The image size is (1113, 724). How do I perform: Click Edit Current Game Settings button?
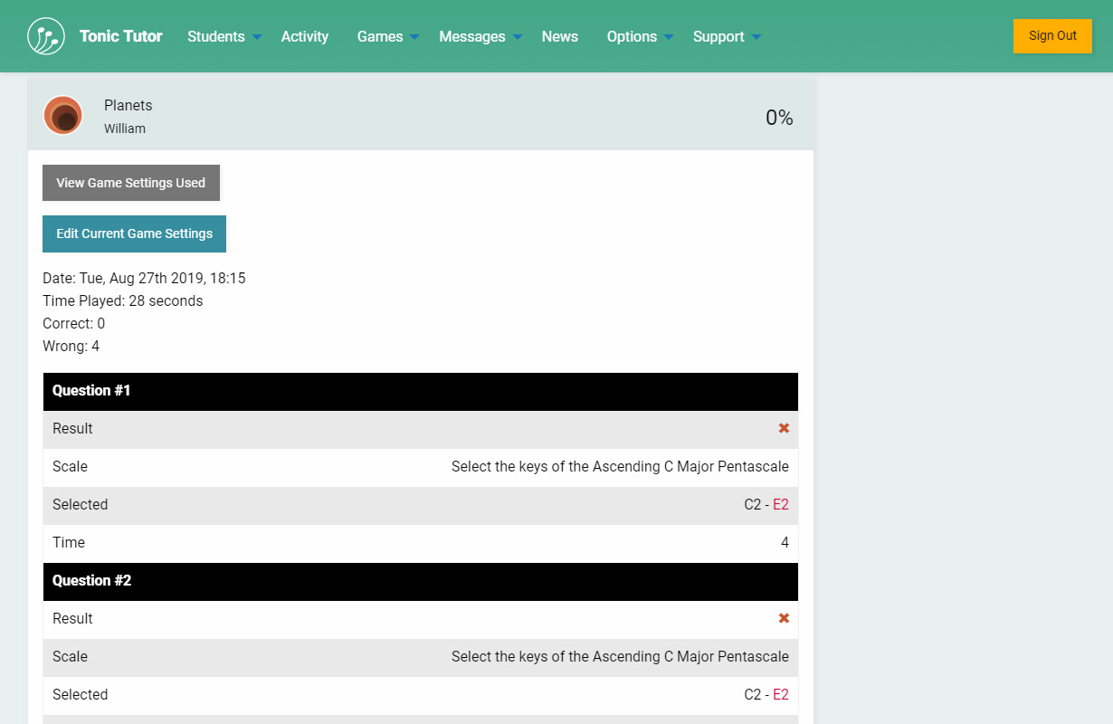pos(134,233)
